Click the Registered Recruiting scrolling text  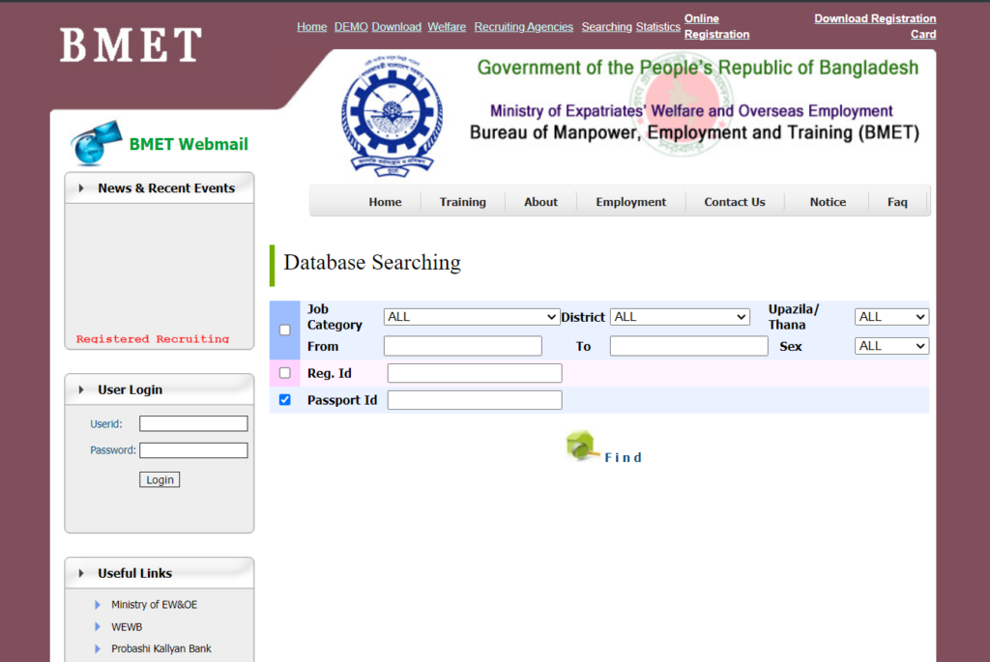153,339
